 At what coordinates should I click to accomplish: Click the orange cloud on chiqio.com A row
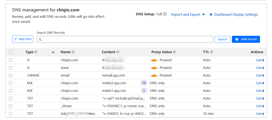point(154,60)
